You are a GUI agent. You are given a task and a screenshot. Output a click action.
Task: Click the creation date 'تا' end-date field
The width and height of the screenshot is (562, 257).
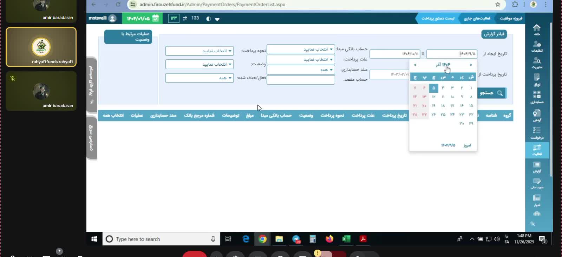[395, 54]
